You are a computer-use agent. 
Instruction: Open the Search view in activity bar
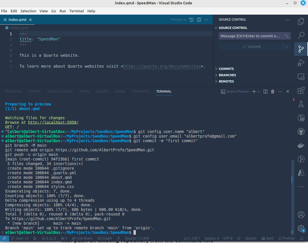pyautogui.click(x=301, y=35)
